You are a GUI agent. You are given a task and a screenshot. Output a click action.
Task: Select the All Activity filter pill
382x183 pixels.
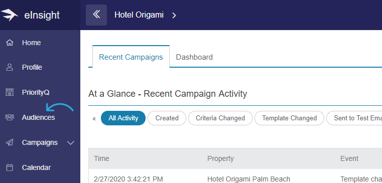coord(123,118)
